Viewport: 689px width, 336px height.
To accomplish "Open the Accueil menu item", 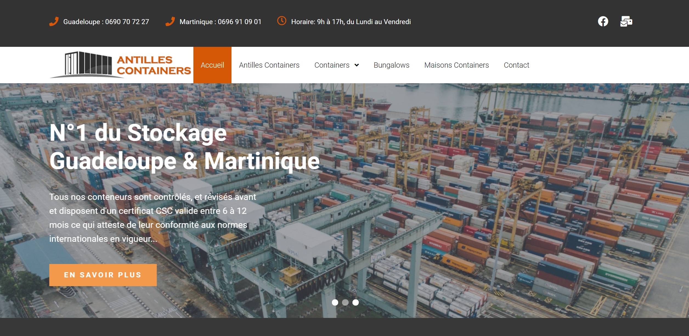I will click(212, 65).
